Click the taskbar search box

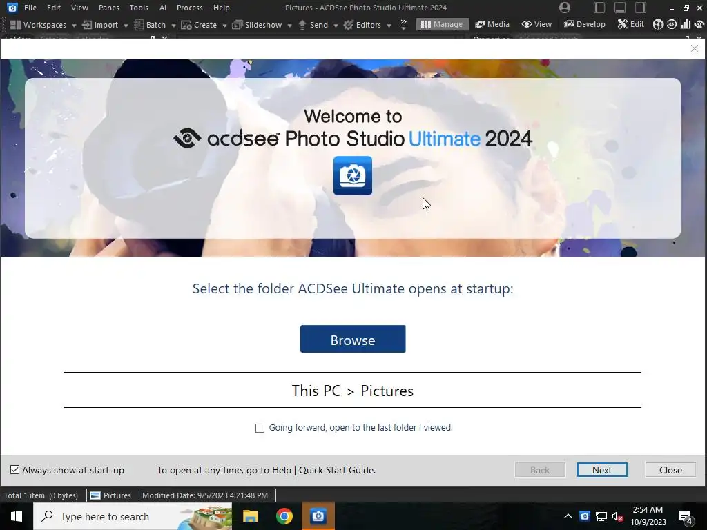[133, 516]
